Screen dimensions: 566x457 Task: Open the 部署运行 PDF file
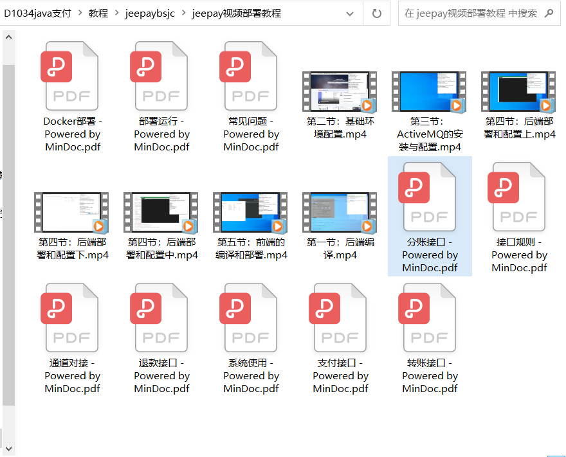click(x=161, y=76)
